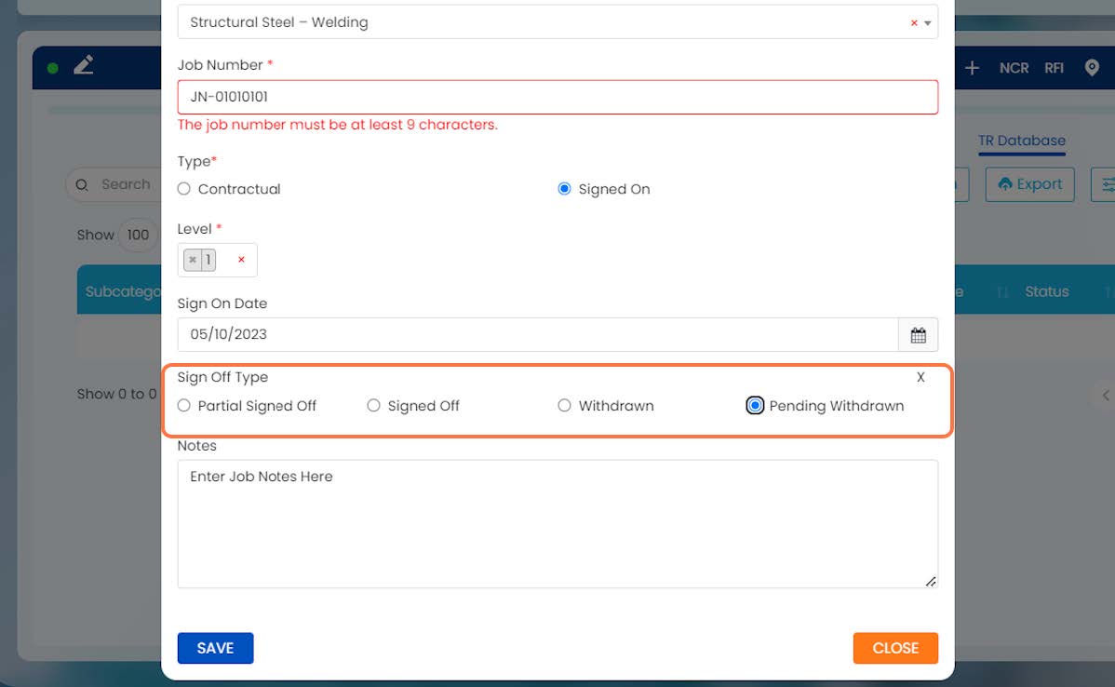
Task: Click into the Notes text area
Action: pos(557,524)
